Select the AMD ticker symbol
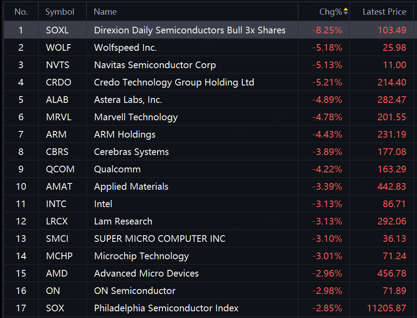417x318 pixels. 57,273
